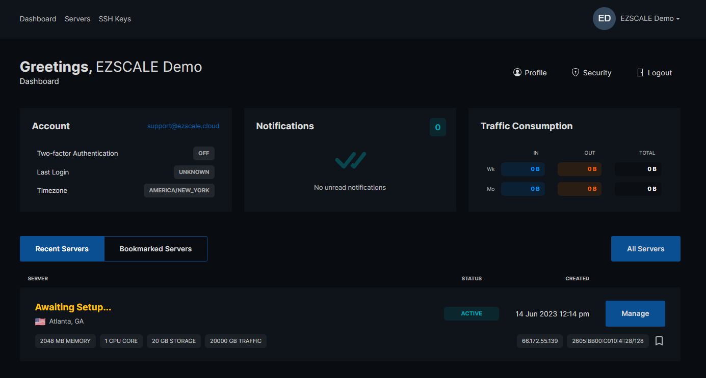This screenshot has width=706, height=378.
Task: Click the AMERICA/NEW_YORK timezone badge
Action: point(179,190)
